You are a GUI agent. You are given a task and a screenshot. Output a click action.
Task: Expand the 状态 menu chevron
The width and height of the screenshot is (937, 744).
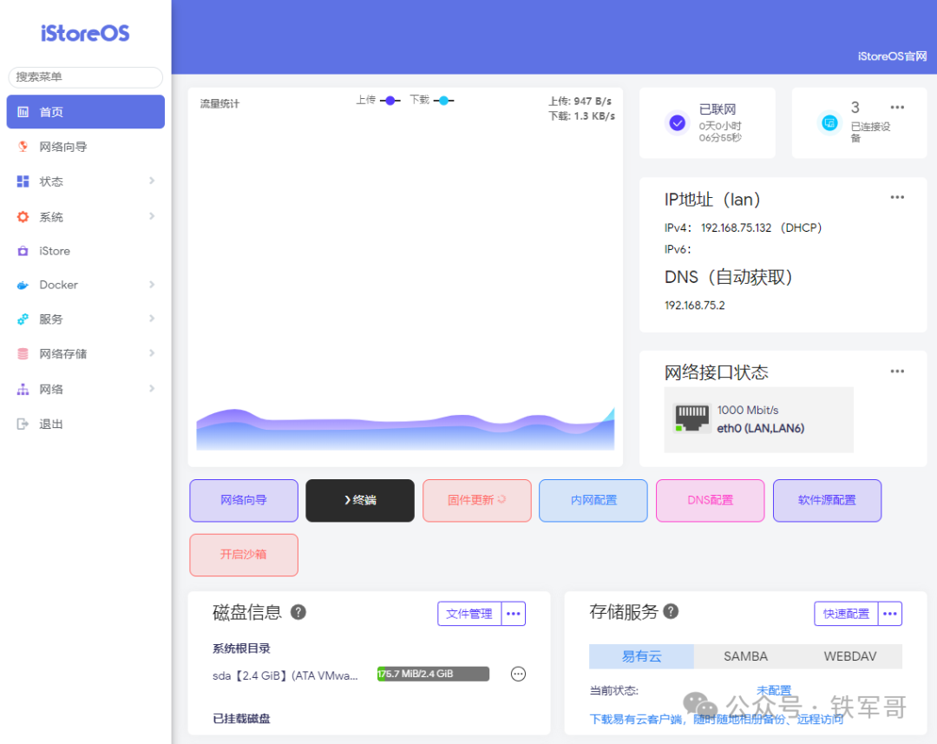(x=152, y=181)
